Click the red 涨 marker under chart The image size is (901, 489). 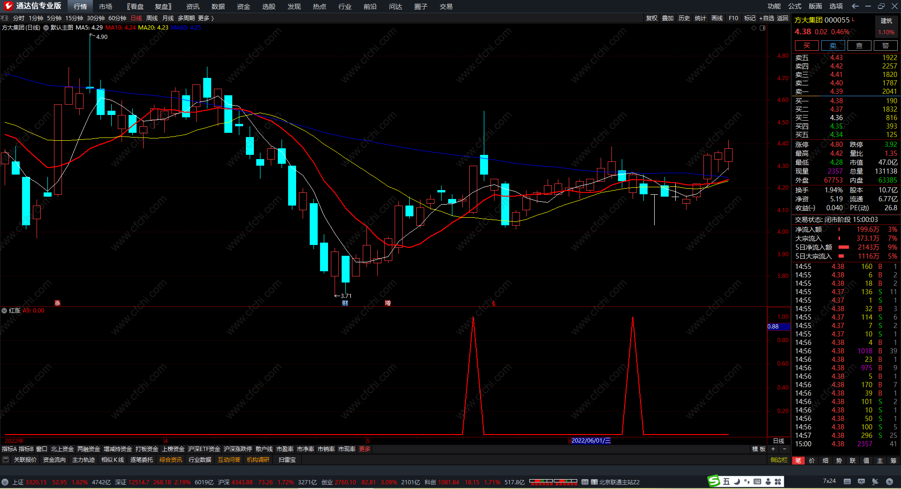coord(57,303)
